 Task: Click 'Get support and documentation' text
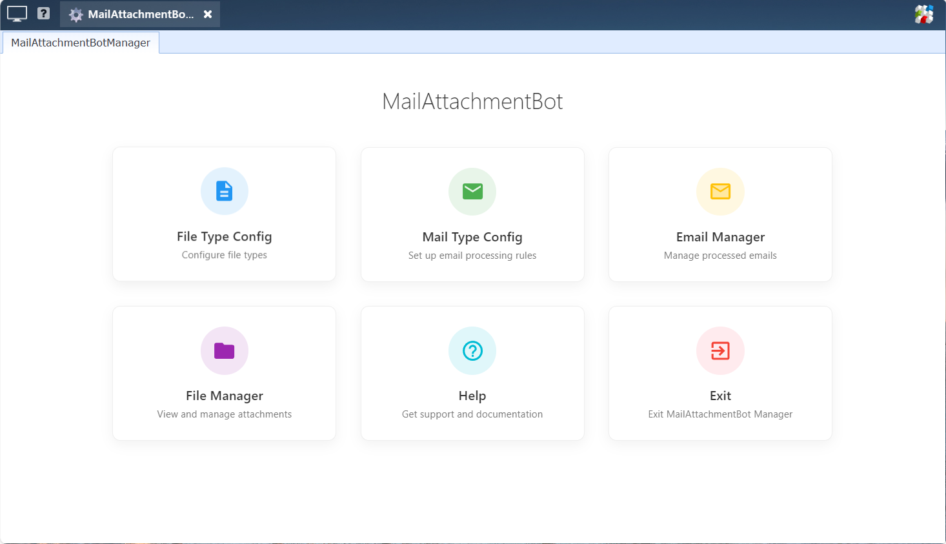(472, 414)
